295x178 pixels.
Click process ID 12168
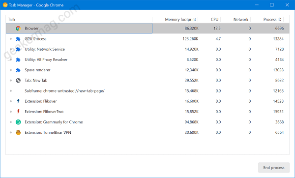[278, 91]
